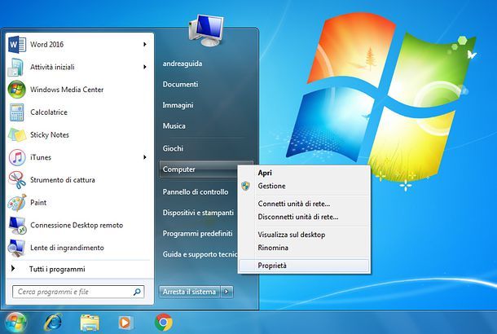
Task: Click the Tutti i programmi label
Action: coord(57,270)
